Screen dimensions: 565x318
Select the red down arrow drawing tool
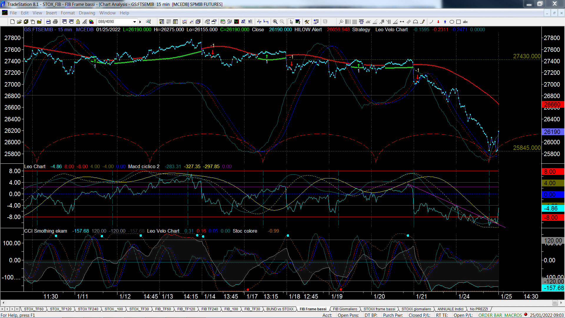[x=438, y=22]
